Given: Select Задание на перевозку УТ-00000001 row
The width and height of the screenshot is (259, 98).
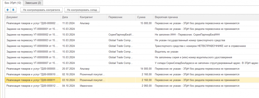Looking at the screenshot, I should point(132,29).
